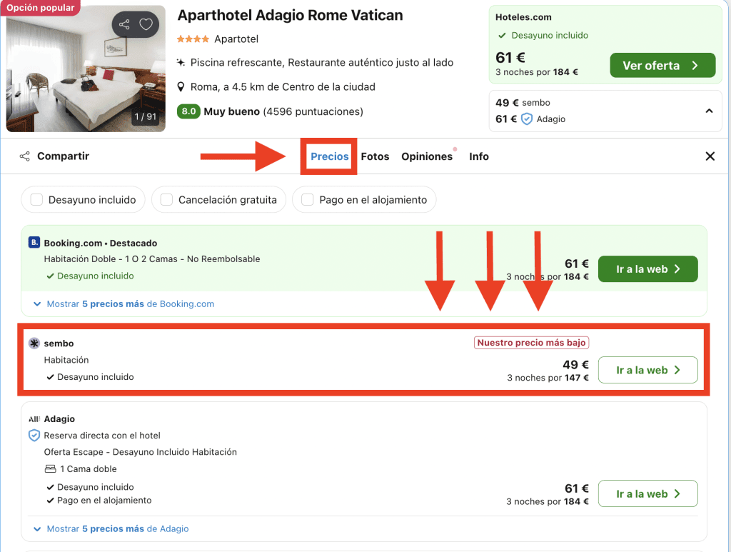The height and width of the screenshot is (552, 731).
Task: Click the Ver oferta button
Action: pyautogui.click(x=662, y=66)
